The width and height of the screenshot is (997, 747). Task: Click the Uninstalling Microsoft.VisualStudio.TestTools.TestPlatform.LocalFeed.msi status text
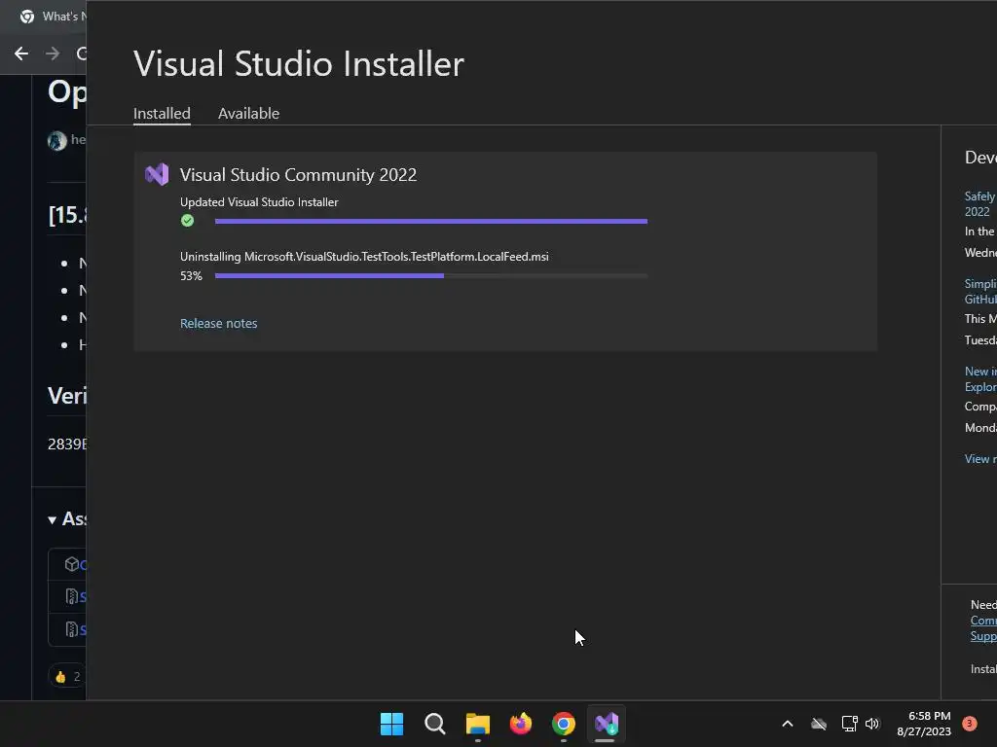point(364,257)
